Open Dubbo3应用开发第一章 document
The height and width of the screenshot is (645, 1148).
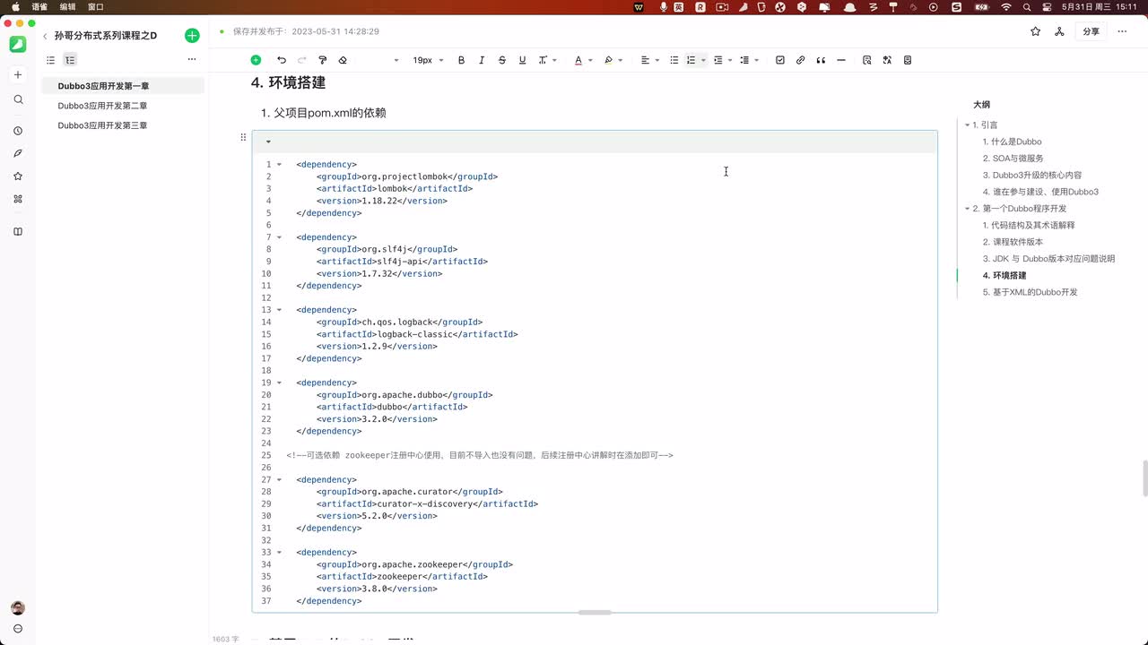tap(123, 86)
